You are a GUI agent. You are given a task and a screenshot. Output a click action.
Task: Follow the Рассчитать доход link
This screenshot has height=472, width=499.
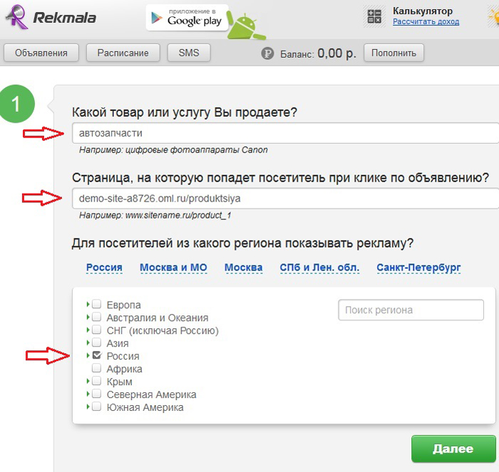(426, 21)
